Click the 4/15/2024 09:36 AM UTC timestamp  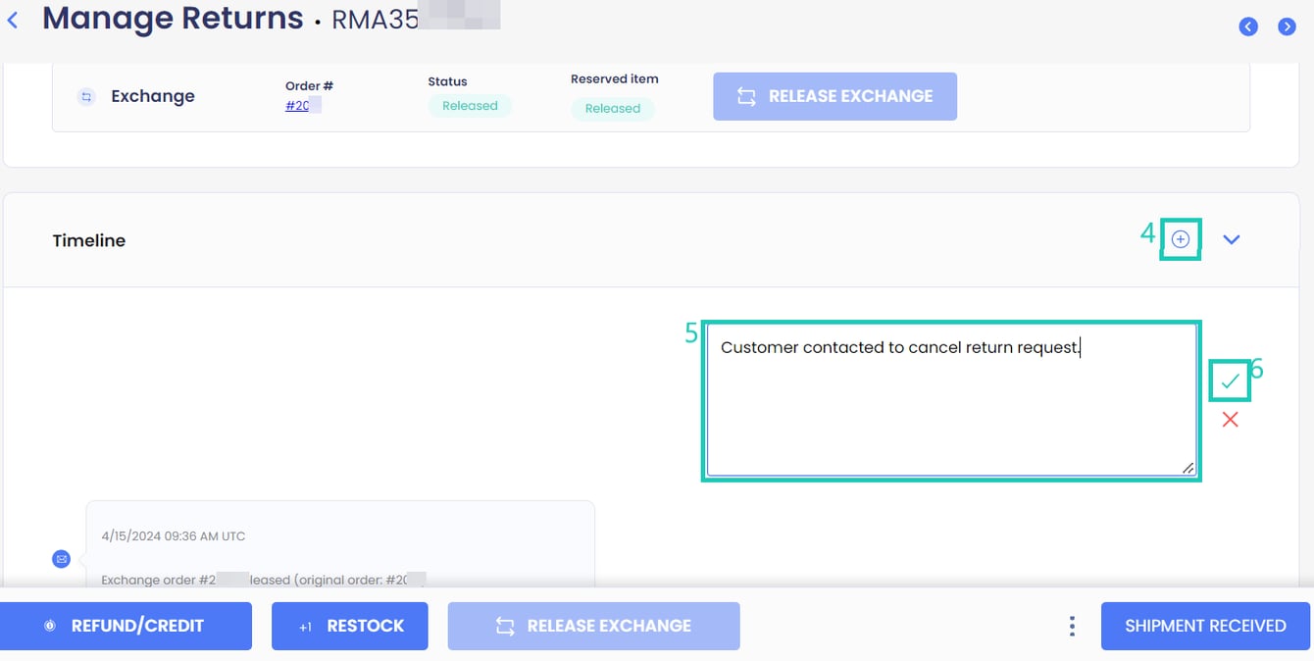[x=174, y=536]
